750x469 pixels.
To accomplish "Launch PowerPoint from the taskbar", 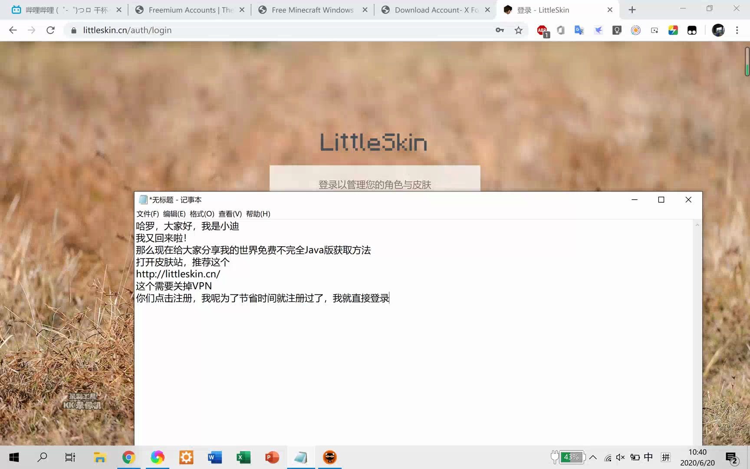I will [x=272, y=457].
